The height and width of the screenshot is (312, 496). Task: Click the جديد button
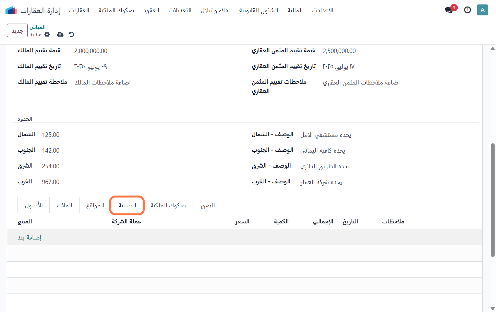pos(17,30)
